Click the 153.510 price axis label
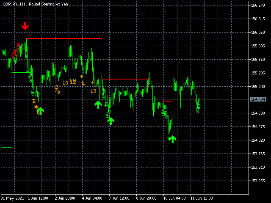The image size is (271, 203). [x=258, y=167]
